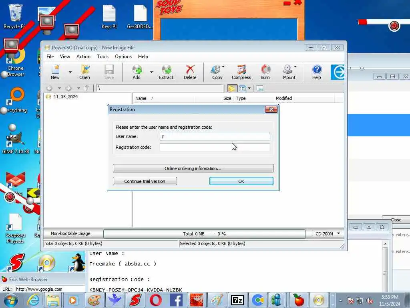
Task: Open Recycle Bin desktop icon
Action: pyautogui.click(x=15, y=16)
